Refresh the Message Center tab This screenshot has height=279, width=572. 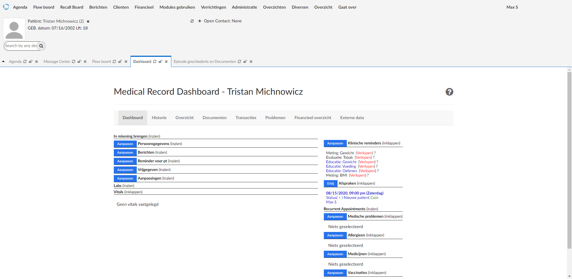tap(74, 62)
